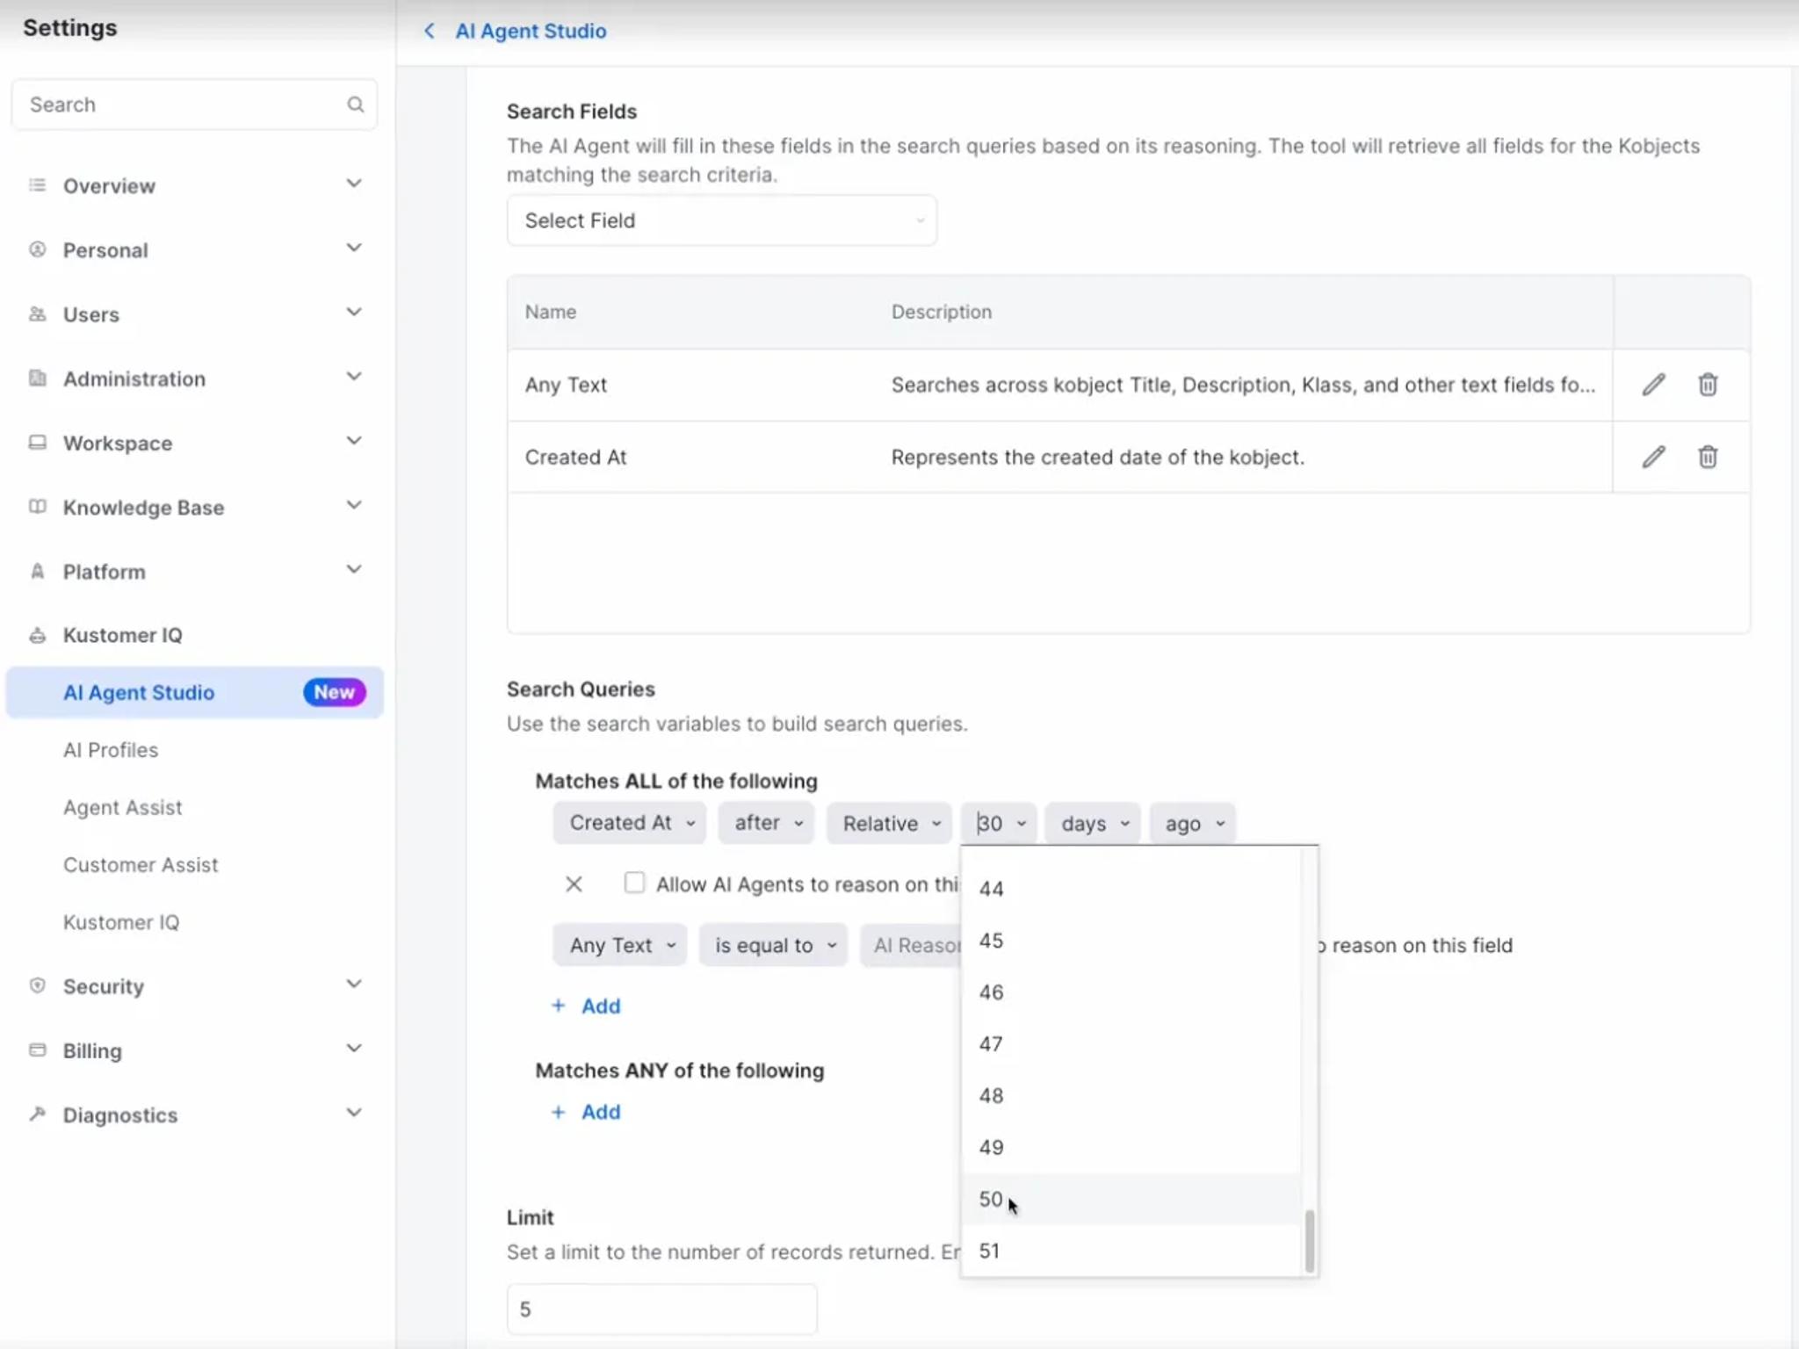Open the Created At field dropdown
This screenshot has height=1349, width=1799.
[x=630, y=824]
